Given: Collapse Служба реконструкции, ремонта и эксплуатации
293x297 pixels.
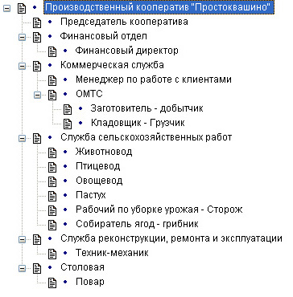Looking at the screenshot, I should point(22,239).
